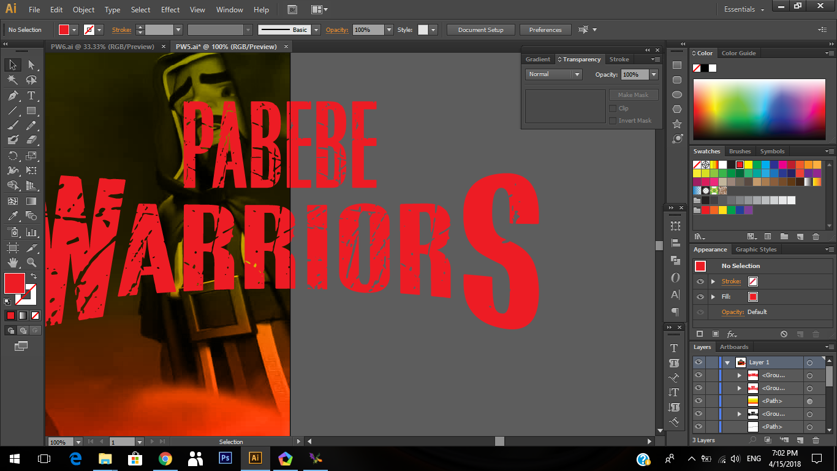Open the Basic brush definition dropdown

tap(316, 29)
